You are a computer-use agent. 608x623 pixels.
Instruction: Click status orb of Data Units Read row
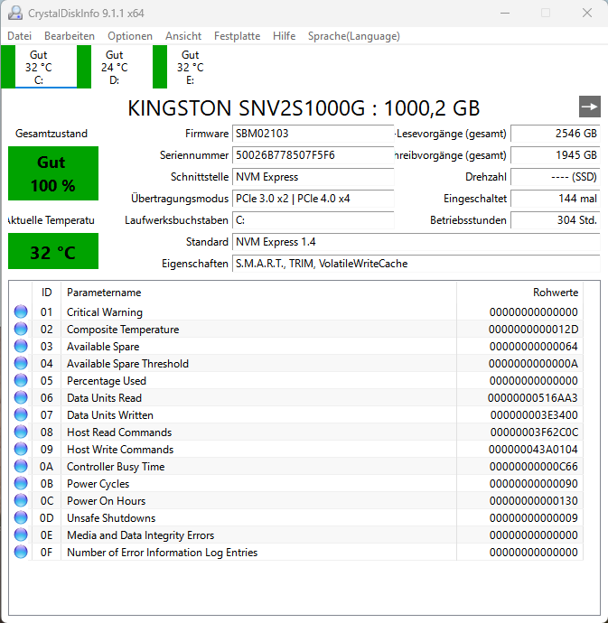21,397
